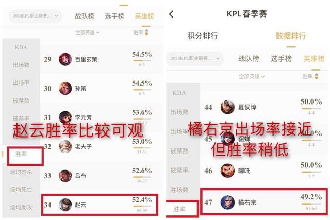The width and height of the screenshot is (330, 220).
Task: Open 老夫子 hero avatar at rank 32
Action: (65, 146)
